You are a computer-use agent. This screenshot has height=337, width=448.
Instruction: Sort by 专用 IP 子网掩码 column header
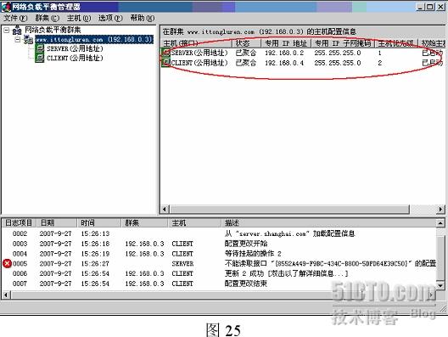pyautogui.click(x=343, y=43)
